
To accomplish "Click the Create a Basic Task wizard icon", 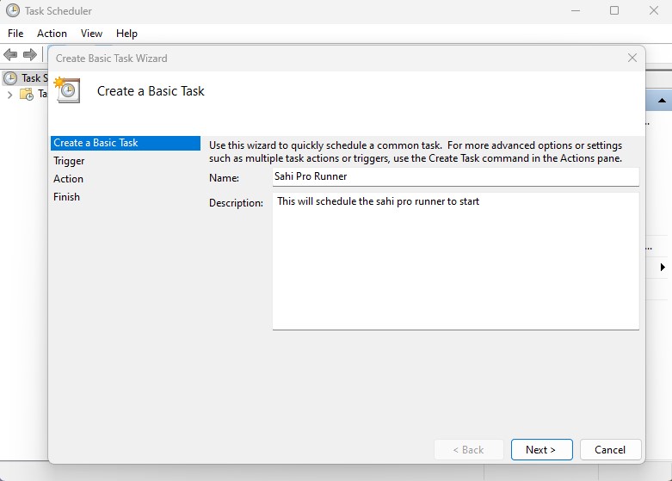I will [67, 90].
